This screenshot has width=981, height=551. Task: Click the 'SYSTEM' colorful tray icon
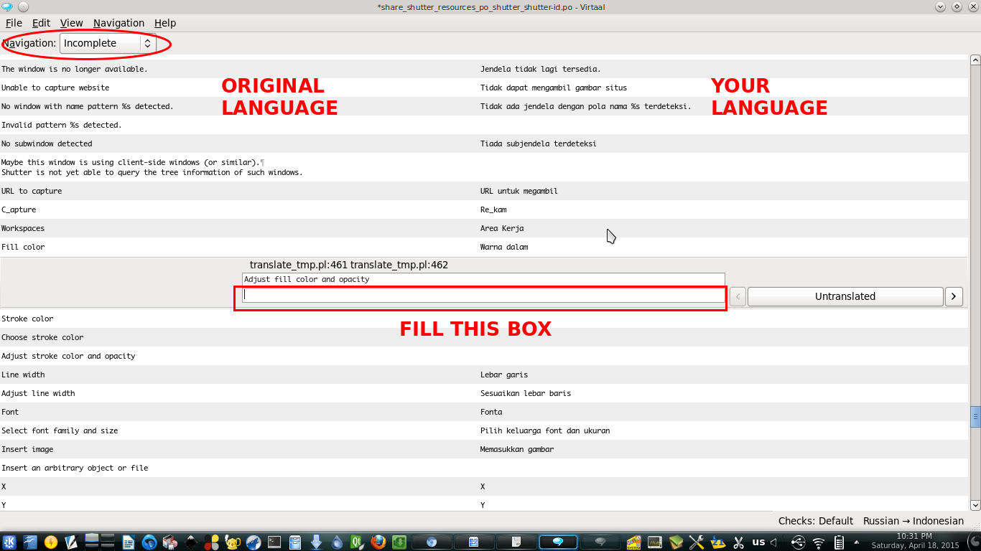(x=634, y=542)
